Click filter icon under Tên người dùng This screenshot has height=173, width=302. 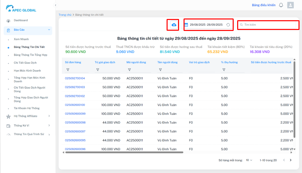(160, 70)
